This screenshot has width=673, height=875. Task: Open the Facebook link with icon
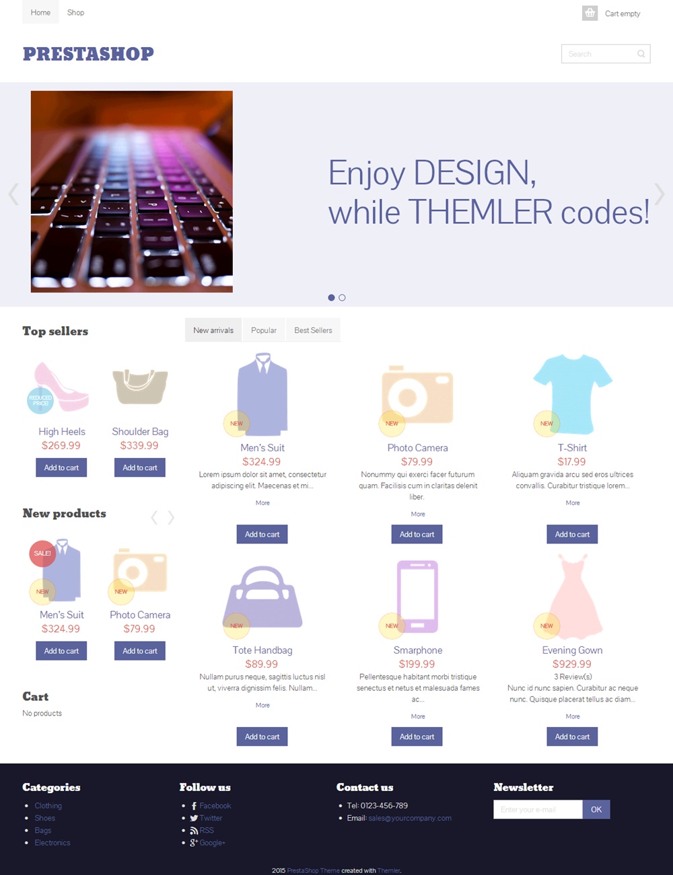tap(211, 806)
